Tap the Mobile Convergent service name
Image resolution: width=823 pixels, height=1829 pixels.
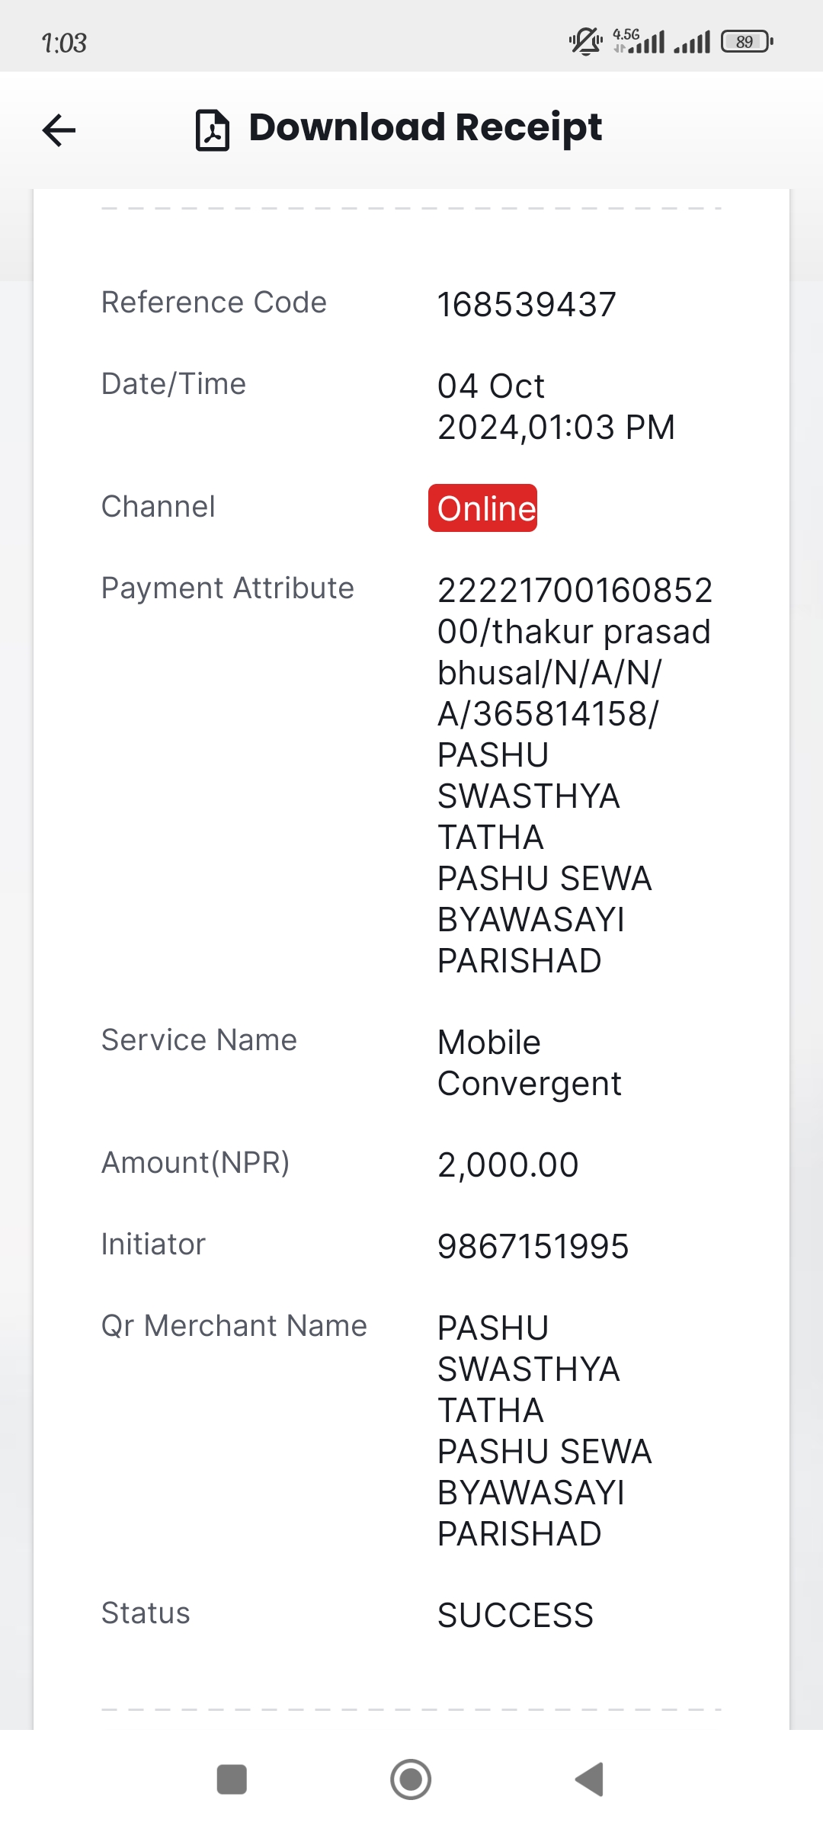pos(530,1063)
